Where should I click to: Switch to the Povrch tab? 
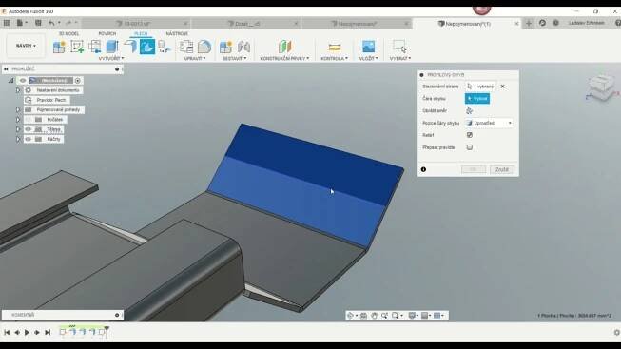[107, 33]
